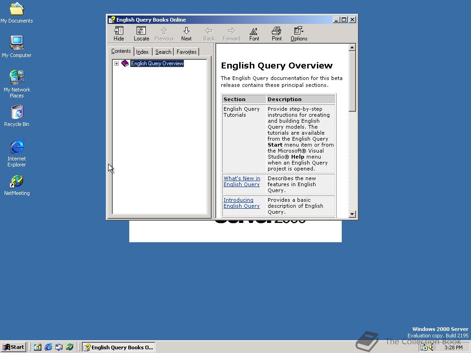Click the Description column header
The width and height of the screenshot is (471, 353).
pos(301,99)
